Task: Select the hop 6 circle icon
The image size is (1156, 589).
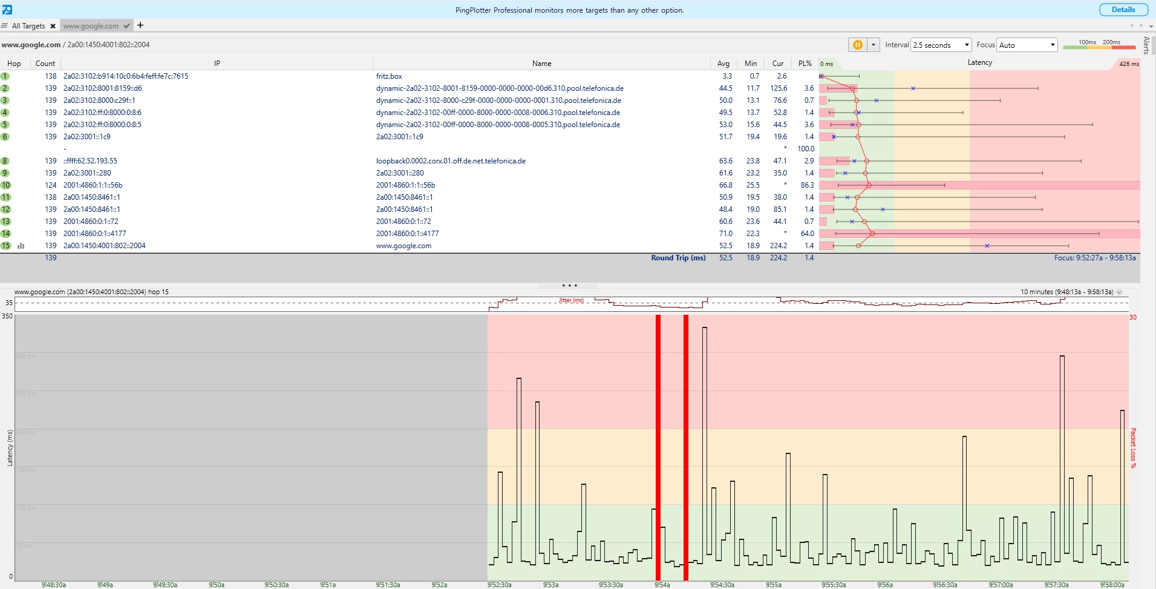Action: pyautogui.click(x=5, y=137)
